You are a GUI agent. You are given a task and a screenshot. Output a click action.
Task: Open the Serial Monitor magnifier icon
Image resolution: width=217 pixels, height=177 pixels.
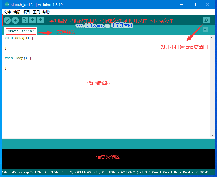tap(206, 20)
